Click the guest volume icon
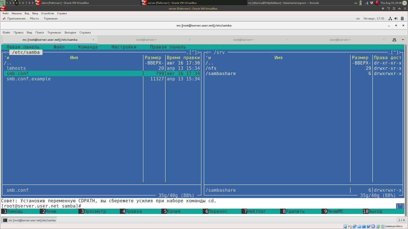Viewport: 408px width, 229px height. click(396, 18)
